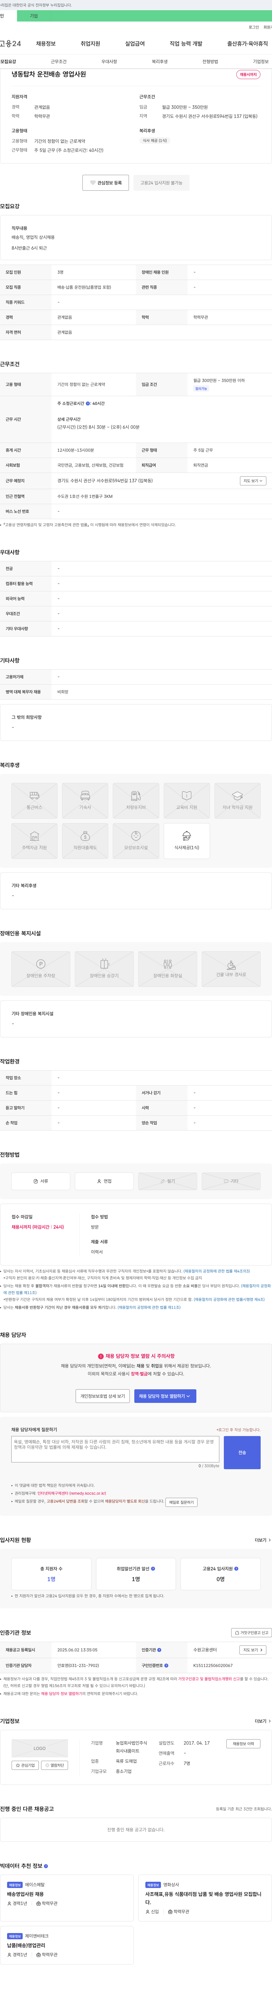The width and height of the screenshot is (272, 1990).
Task: Open the 채용정보 main menu
Action: [46, 43]
